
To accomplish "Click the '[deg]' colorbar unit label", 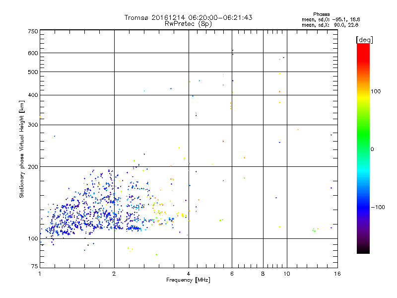I will (x=364, y=40).
